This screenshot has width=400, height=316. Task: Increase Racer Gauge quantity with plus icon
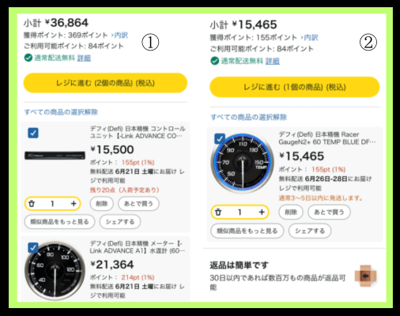[262, 212]
